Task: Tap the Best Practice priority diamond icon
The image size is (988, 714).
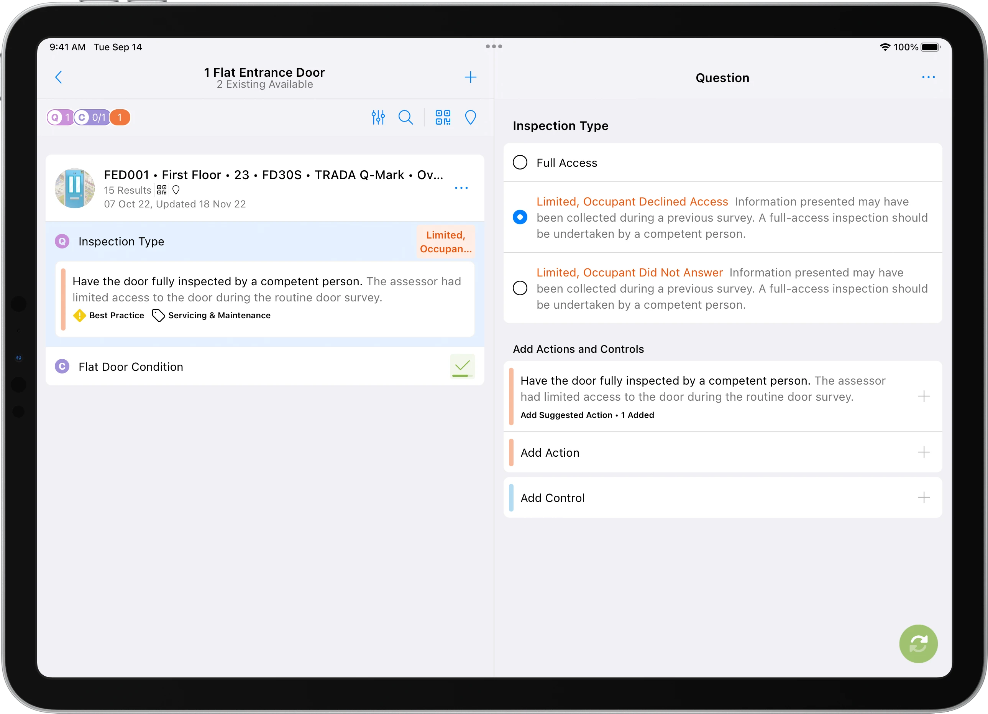Action: pyautogui.click(x=79, y=315)
